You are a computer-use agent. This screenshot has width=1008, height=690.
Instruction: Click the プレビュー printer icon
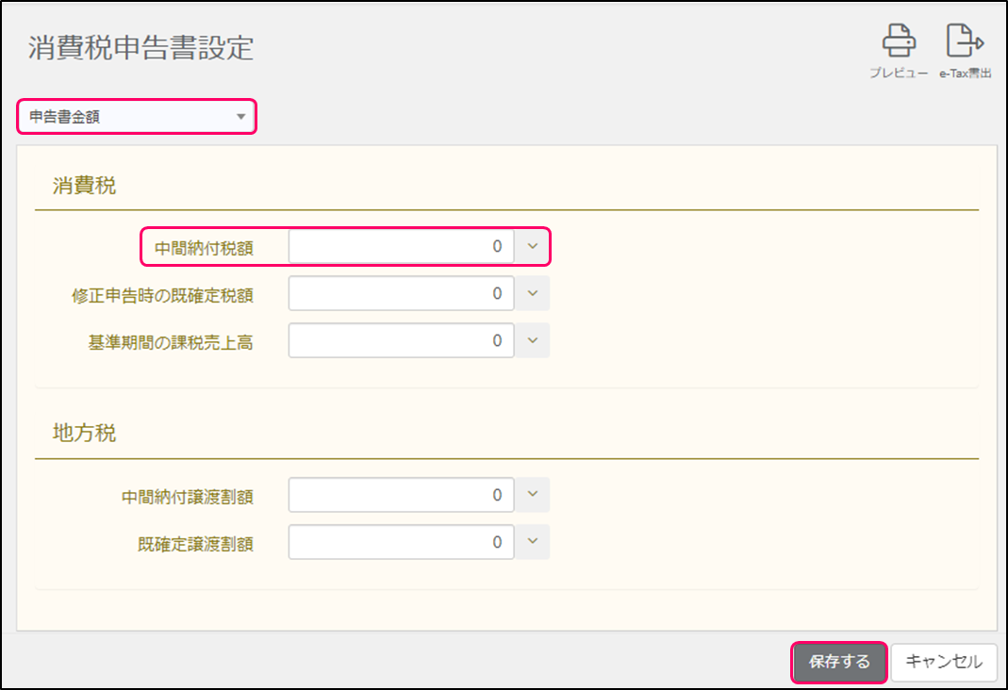898,42
